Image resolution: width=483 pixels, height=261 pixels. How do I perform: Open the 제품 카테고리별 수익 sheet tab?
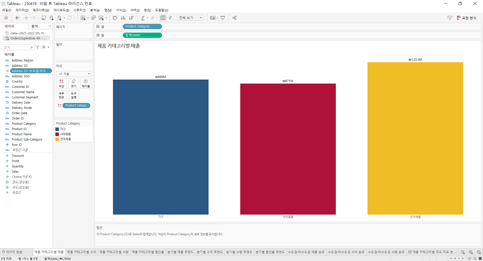pos(82,252)
